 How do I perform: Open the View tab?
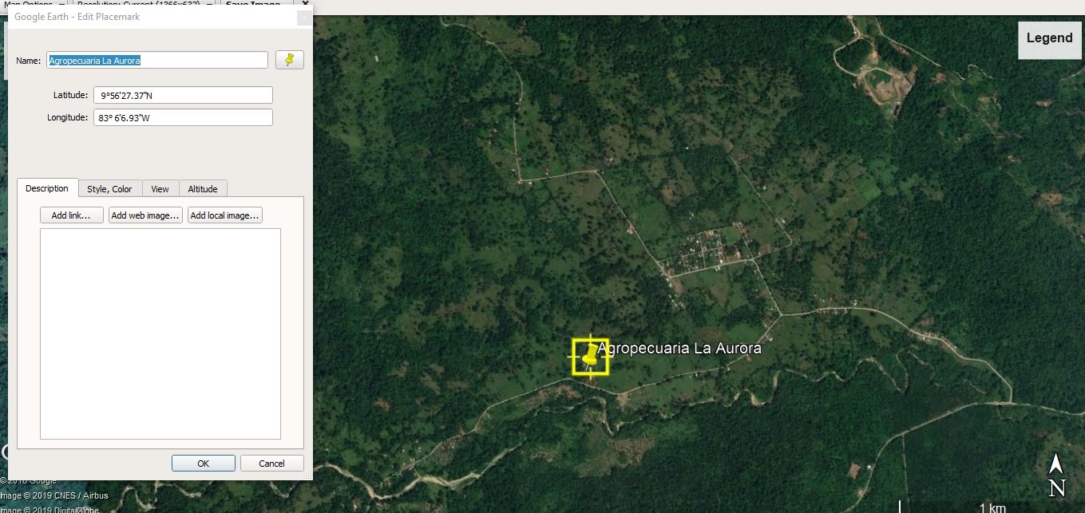pos(160,189)
